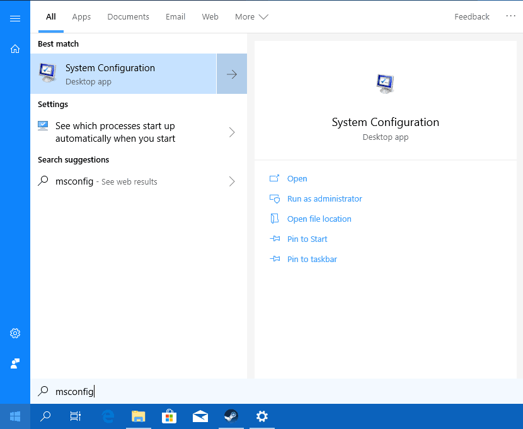
Task: Run System Configuration as administrator
Action: (x=325, y=198)
